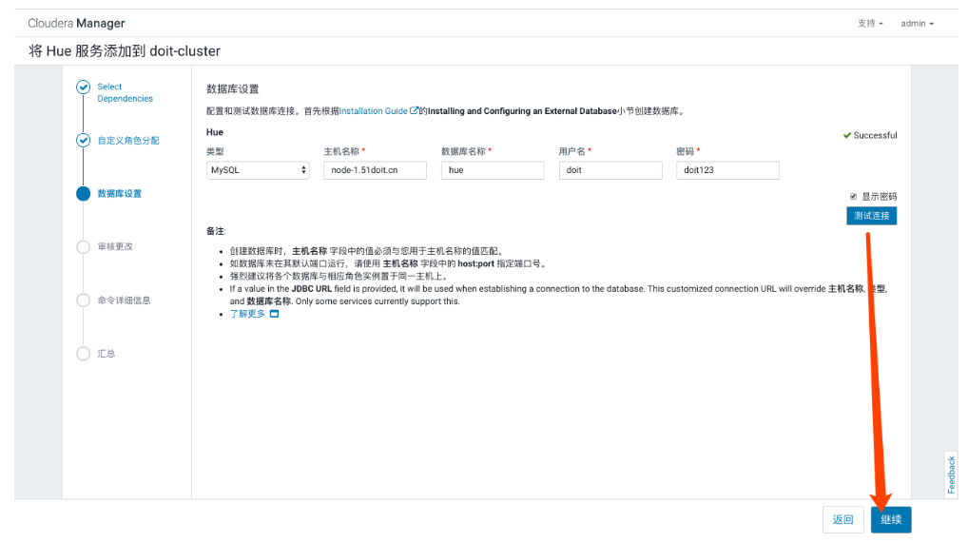Click the 密码 field containing doit123
Screen dimensions: 968x543
tap(727, 170)
